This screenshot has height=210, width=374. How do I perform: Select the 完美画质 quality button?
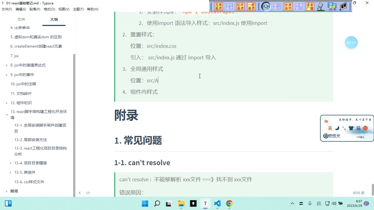tap(218, 7)
